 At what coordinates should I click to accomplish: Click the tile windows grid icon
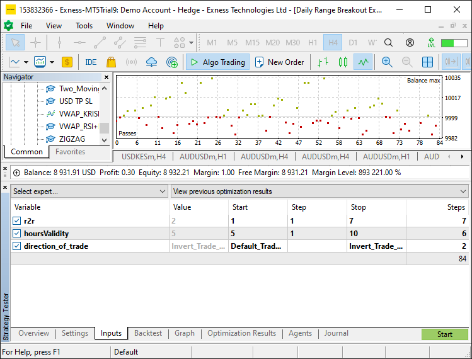427,62
